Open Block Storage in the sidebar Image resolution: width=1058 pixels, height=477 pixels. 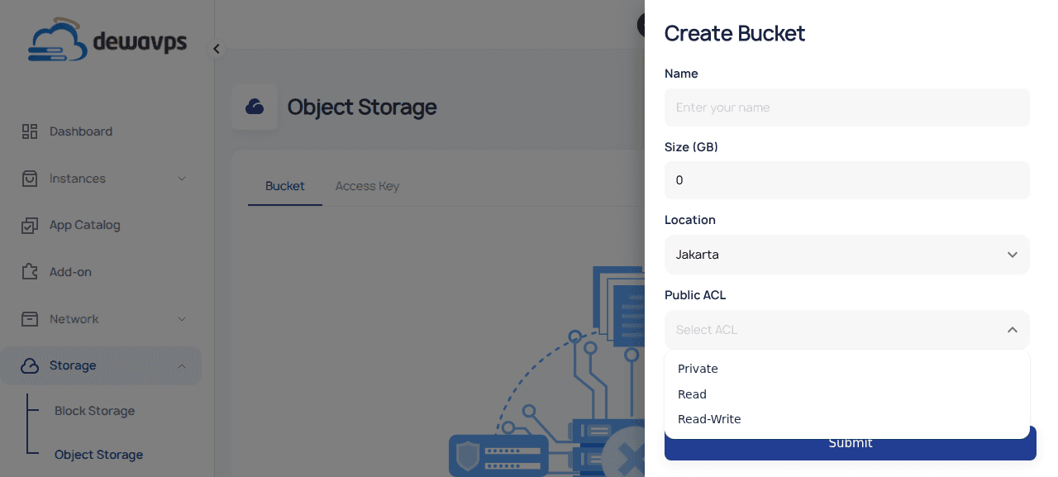[x=94, y=411]
